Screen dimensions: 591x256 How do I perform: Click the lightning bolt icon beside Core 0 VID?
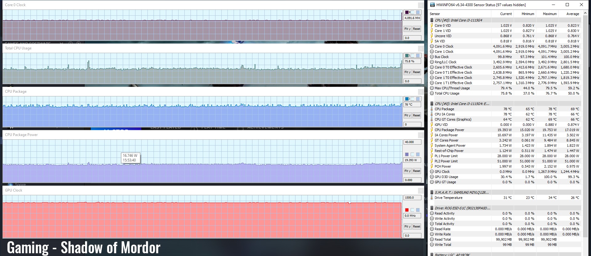(x=432, y=25)
